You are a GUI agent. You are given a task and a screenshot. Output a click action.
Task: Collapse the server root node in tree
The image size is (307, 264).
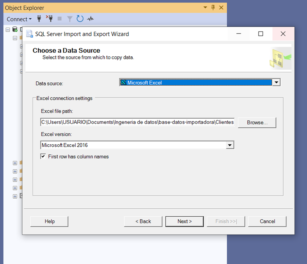pos(8,30)
